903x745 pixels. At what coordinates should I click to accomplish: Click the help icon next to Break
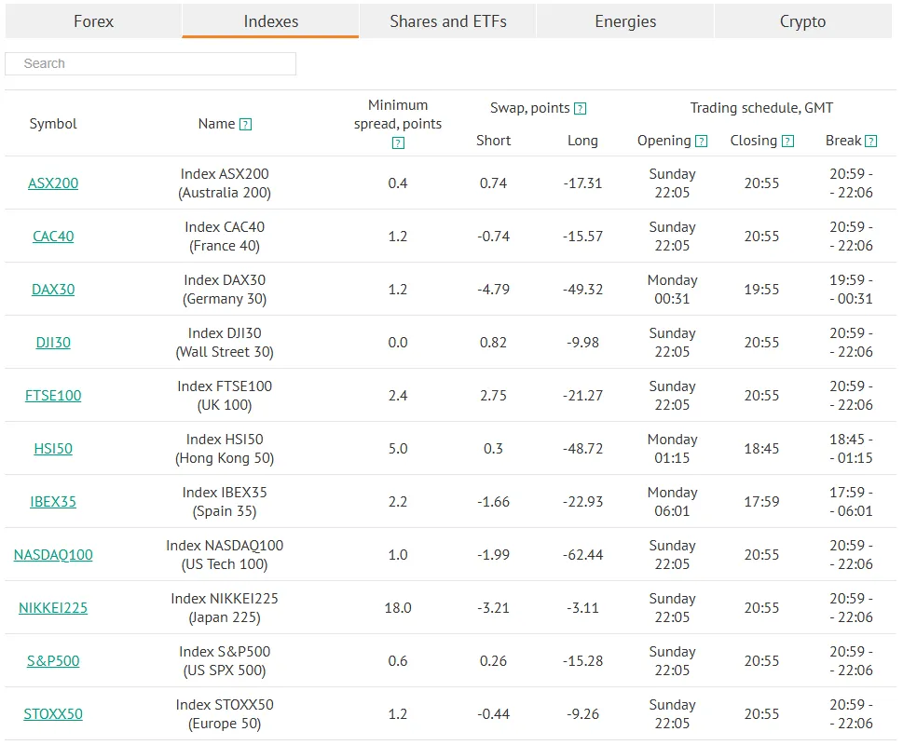(x=871, y=142)
